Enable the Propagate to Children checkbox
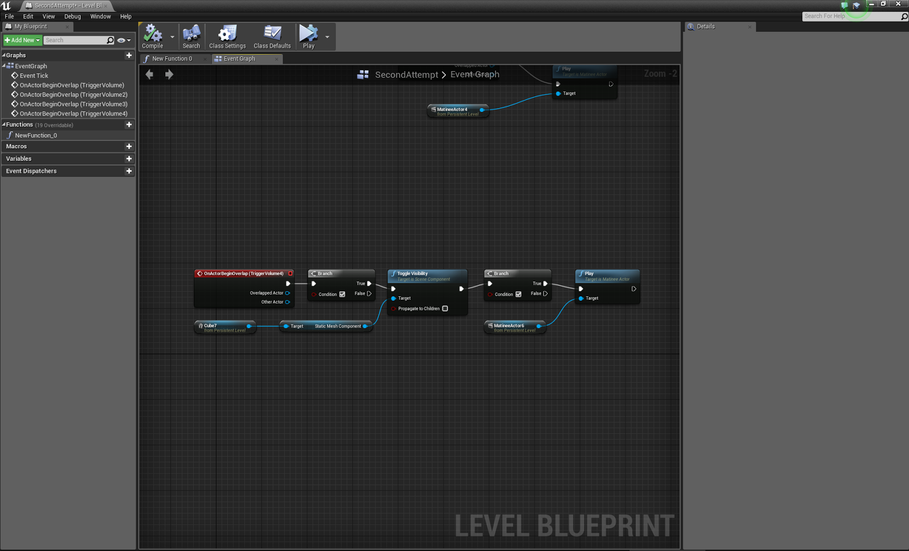 click(x=445, y=309)
